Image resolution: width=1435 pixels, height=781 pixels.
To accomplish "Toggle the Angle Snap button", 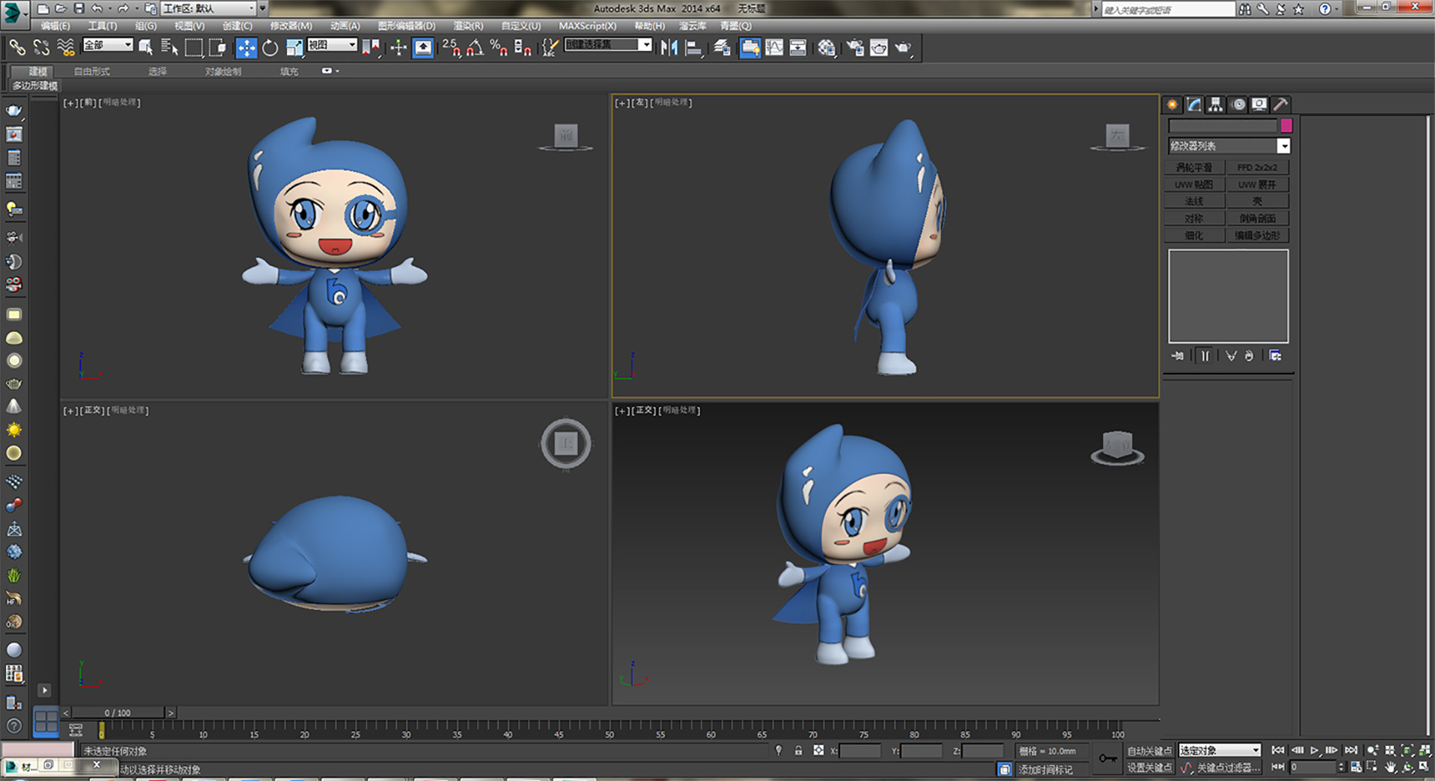I will click(475, 48).
